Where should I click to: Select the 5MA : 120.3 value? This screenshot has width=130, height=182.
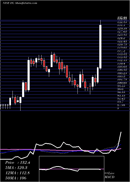[16, 168]
